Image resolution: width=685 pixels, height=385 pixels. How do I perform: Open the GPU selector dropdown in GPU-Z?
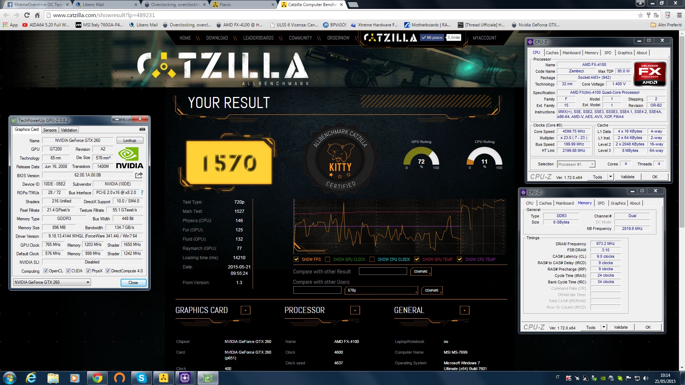(x=52, y=282)
